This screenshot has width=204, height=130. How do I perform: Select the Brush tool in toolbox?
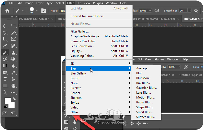tap(5, 52)
